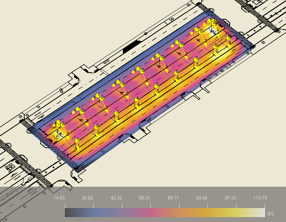Click the 110.79 maximum scale value
The image size is (286, 222).
pos(260,198)
